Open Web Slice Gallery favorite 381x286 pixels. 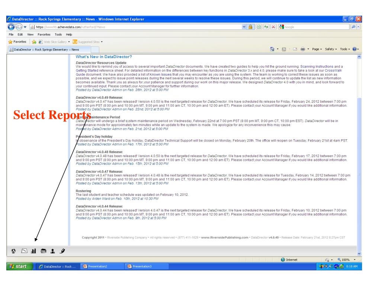(54, 42)
